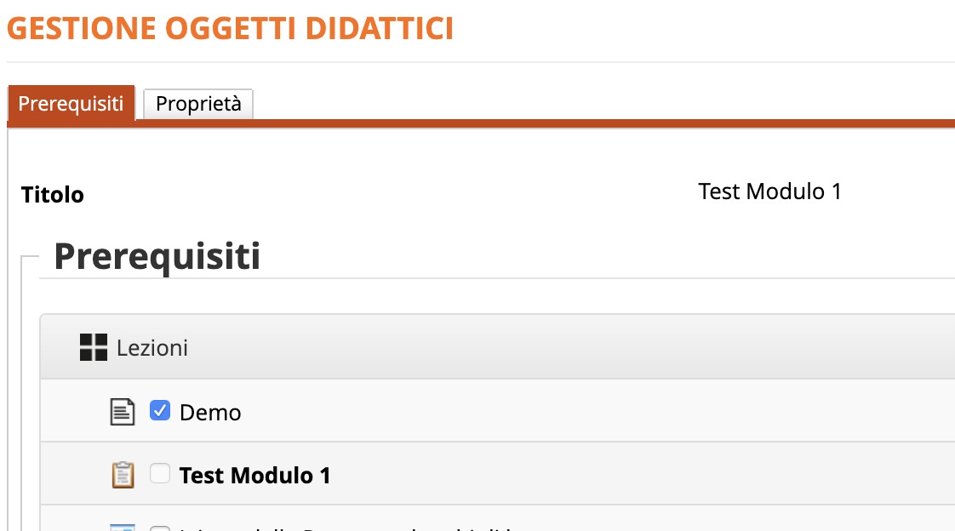Image resolution: width=955 pixels, height=531 pixels.
Task: Click the Titolo field label
Action: (x=53, y=195)
